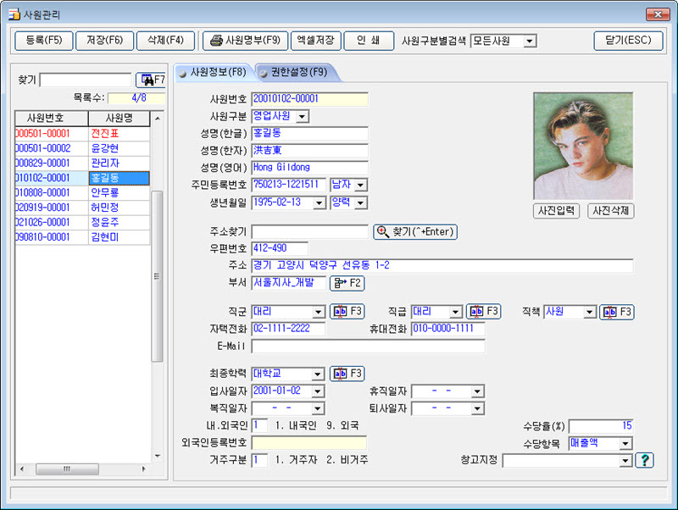678x510 pixels.
Task: Open the 수당항목 매출액 dropdown
Action: (x=625, y=444)
